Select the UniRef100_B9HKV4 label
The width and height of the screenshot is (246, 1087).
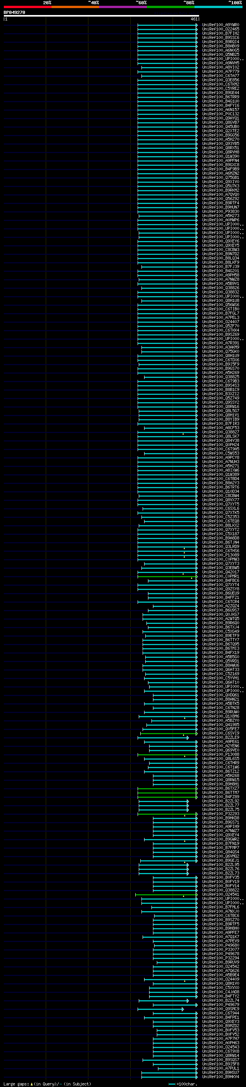(220, 1077)
